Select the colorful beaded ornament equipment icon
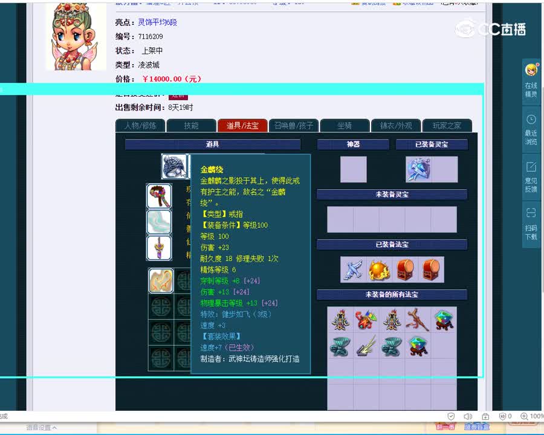The image size is (544, 435). (x=159, y=196)
